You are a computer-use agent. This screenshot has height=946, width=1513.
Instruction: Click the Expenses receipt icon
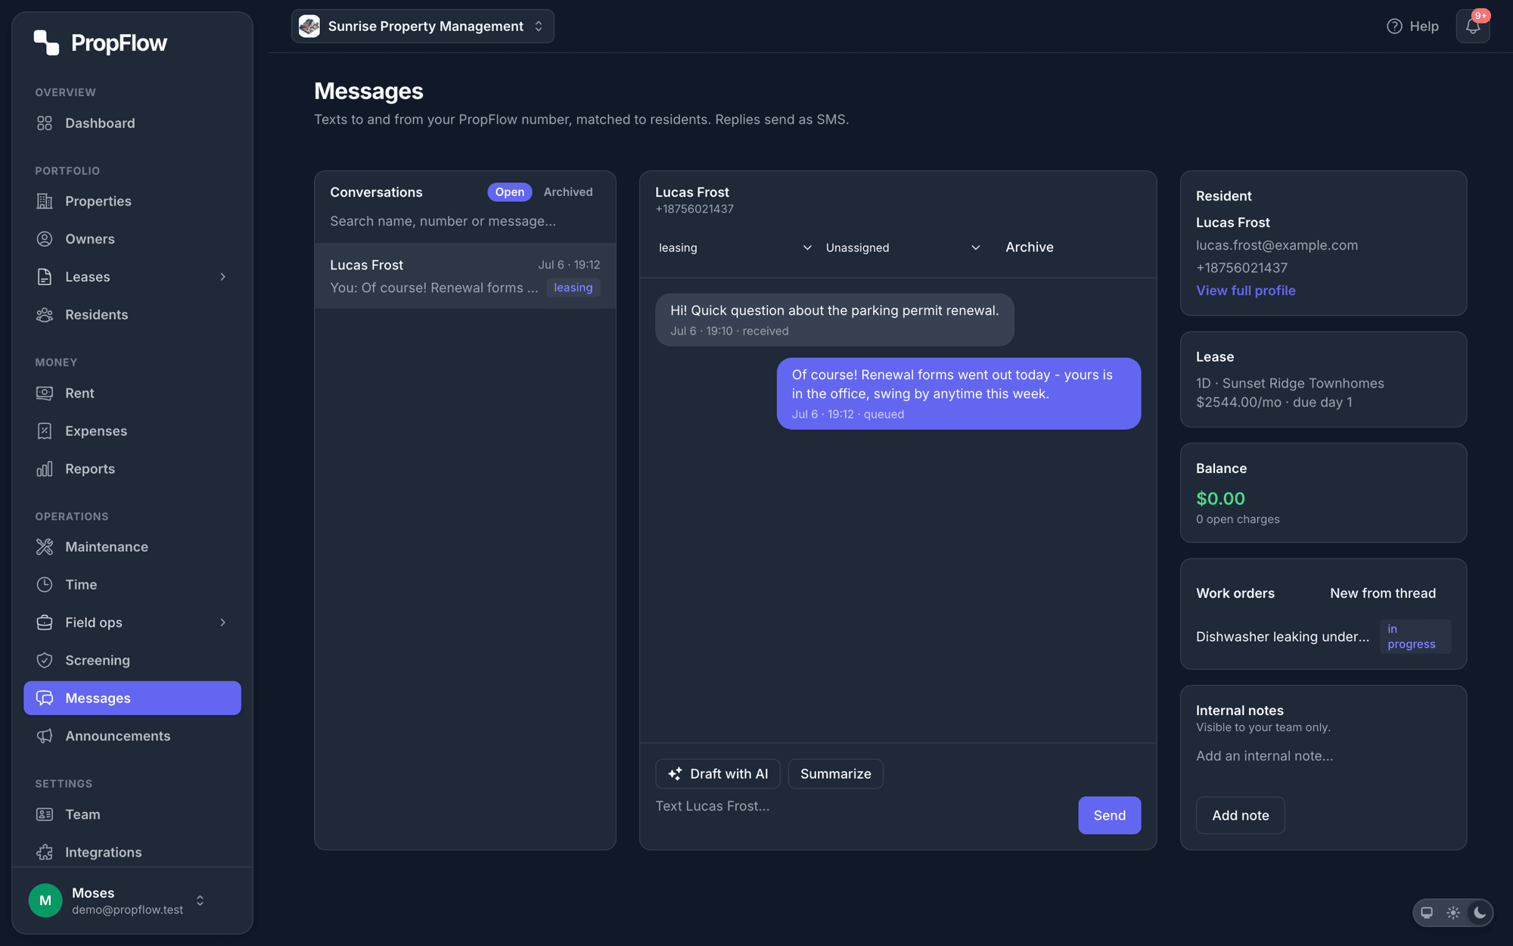coord(45,431)
